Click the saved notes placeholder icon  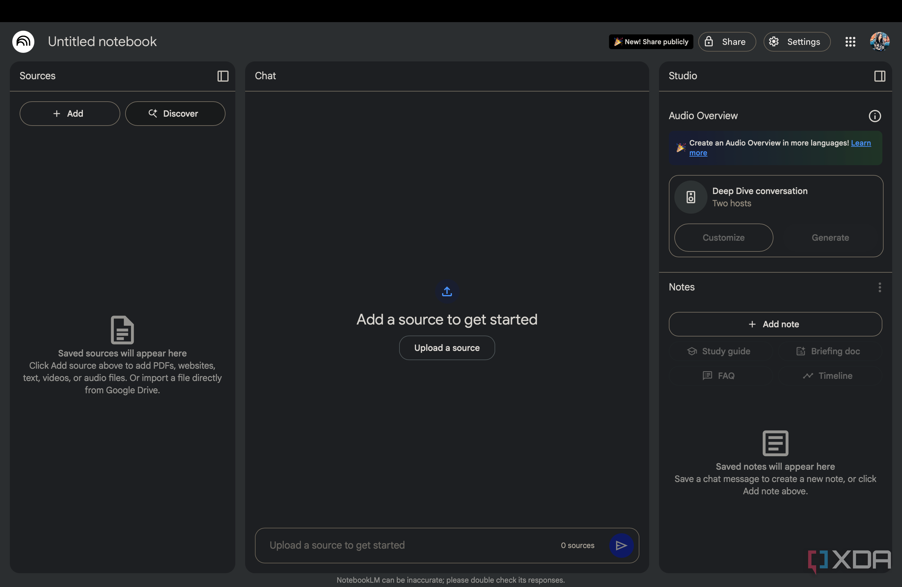[x=775, y=443]
